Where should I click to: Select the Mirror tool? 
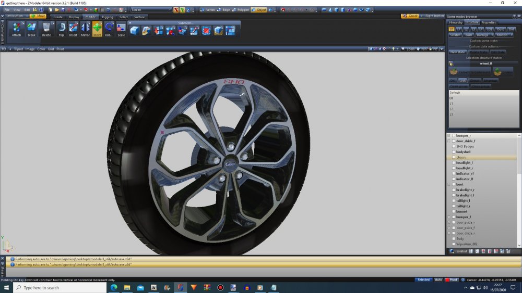pos(85,29)
